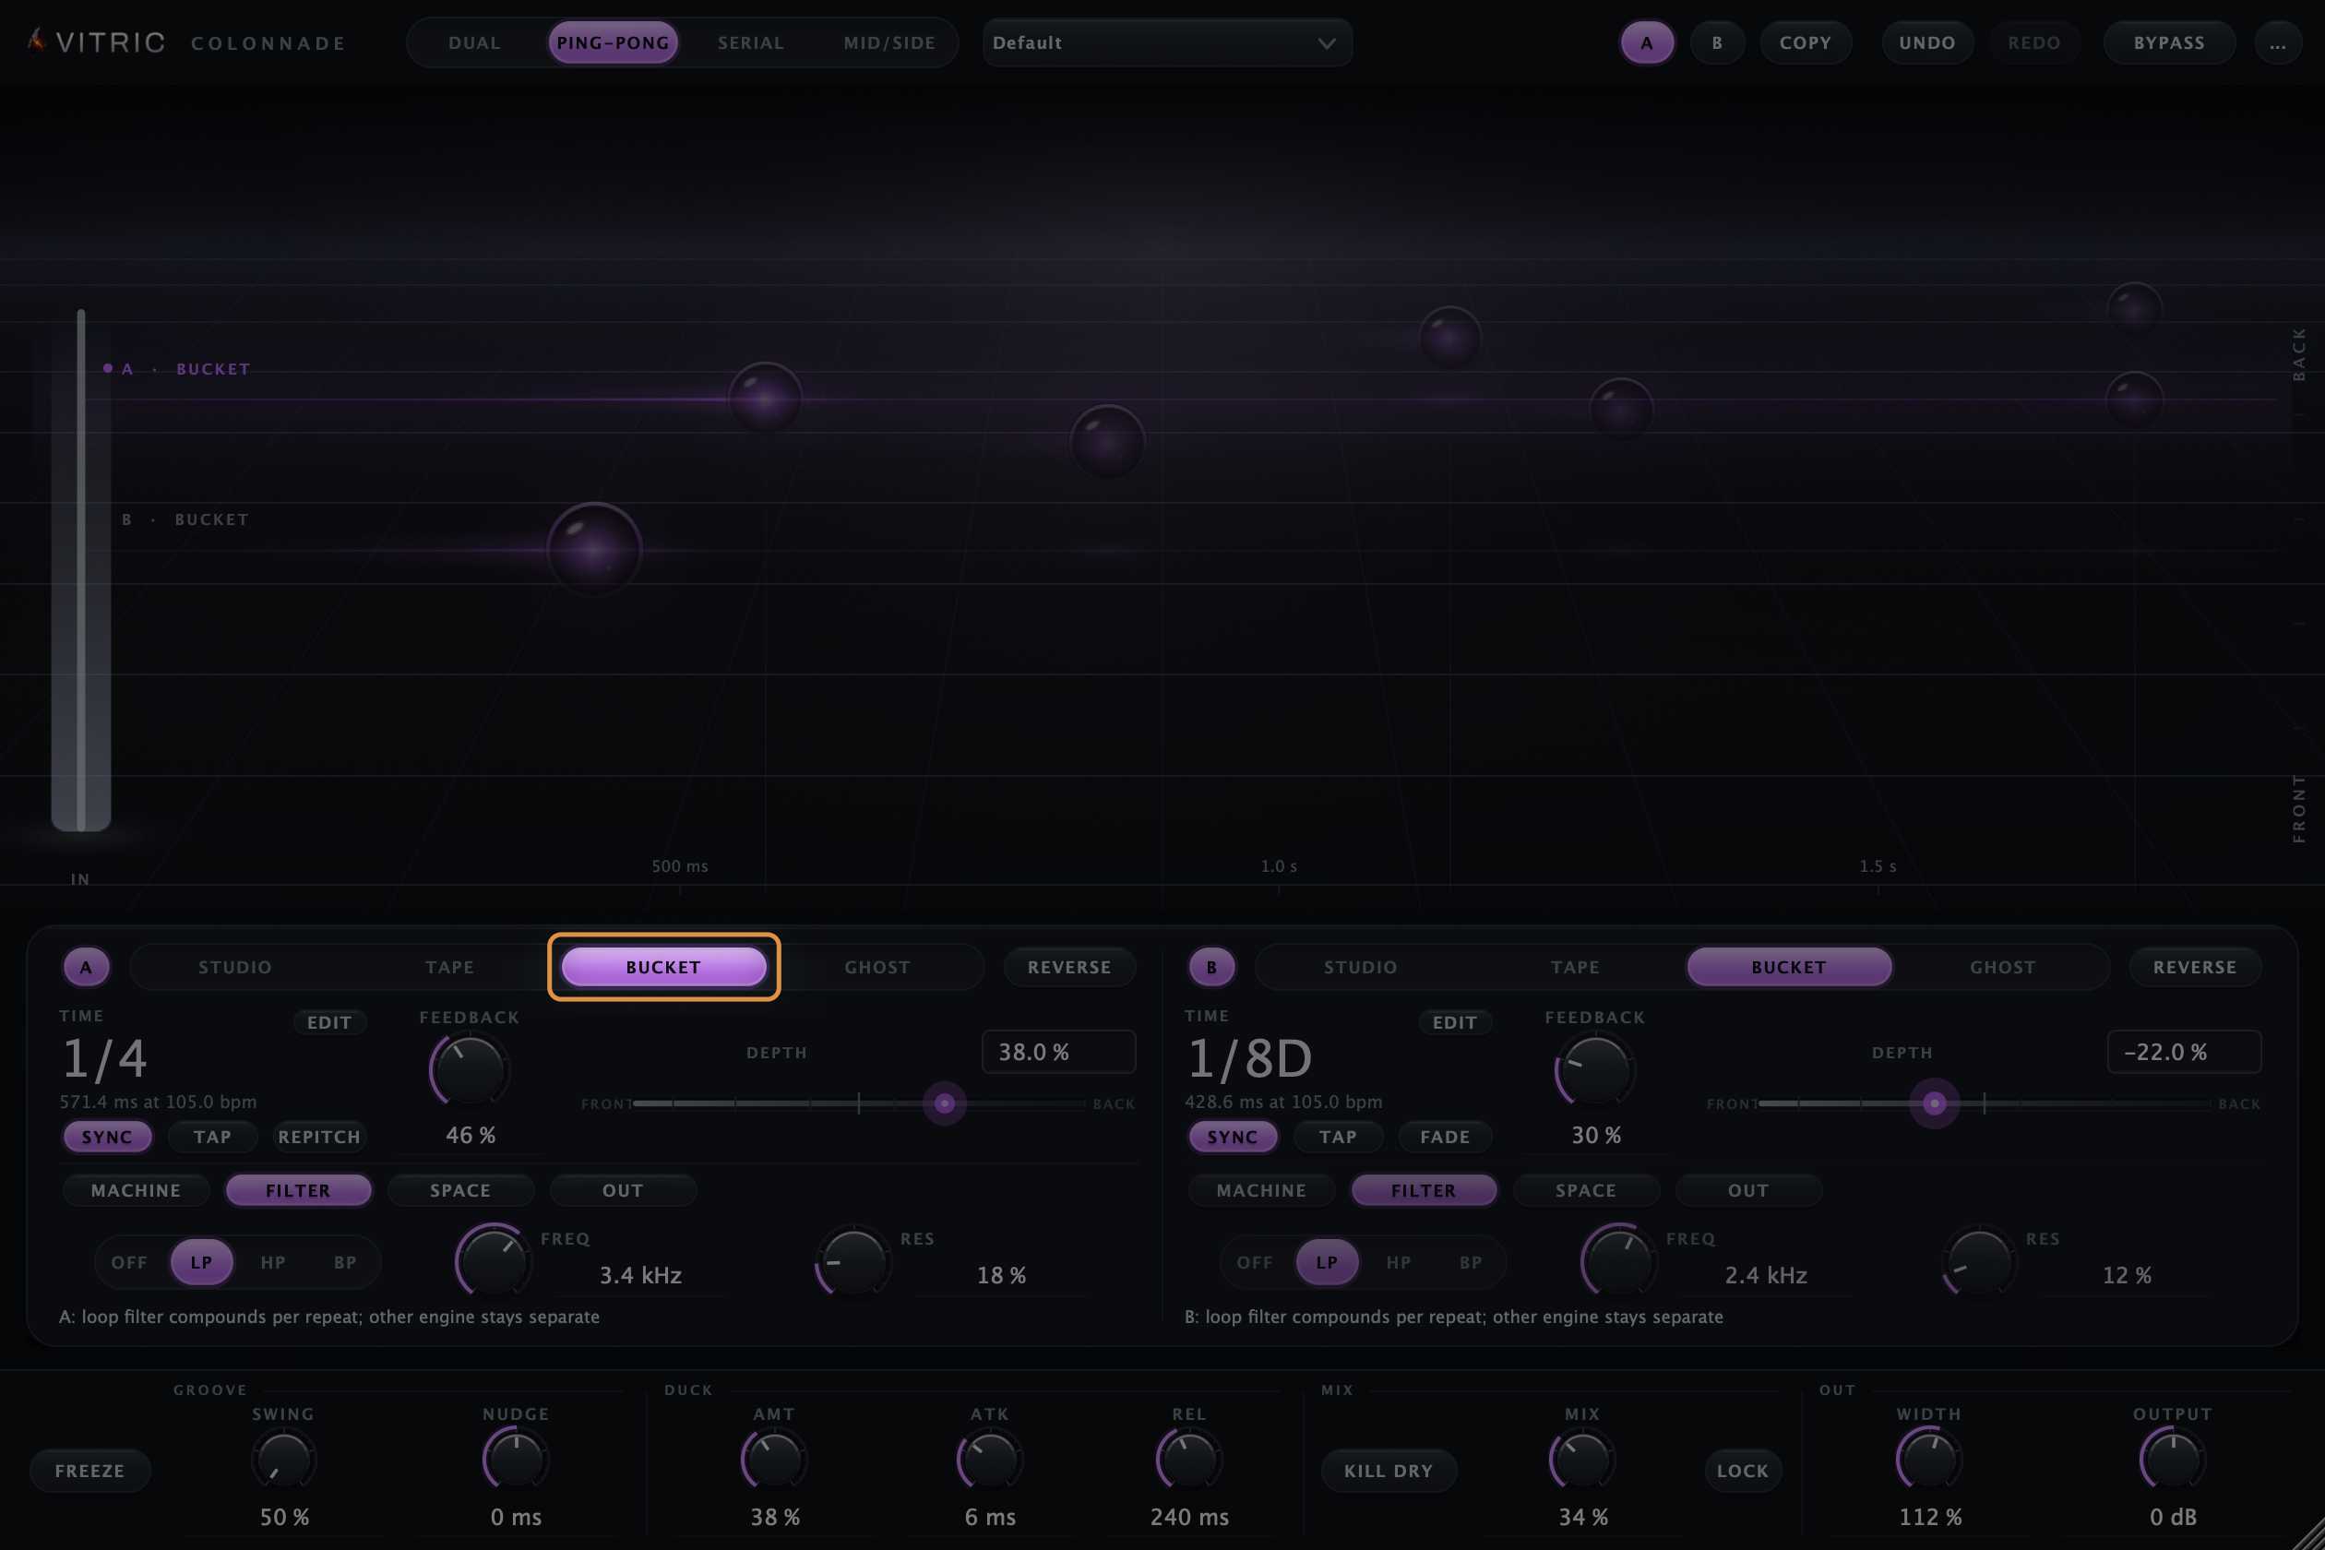This screenshot has width=2325, height=1550.
Task: Select engine A circle badge in panel
Action: click(86, 967)
